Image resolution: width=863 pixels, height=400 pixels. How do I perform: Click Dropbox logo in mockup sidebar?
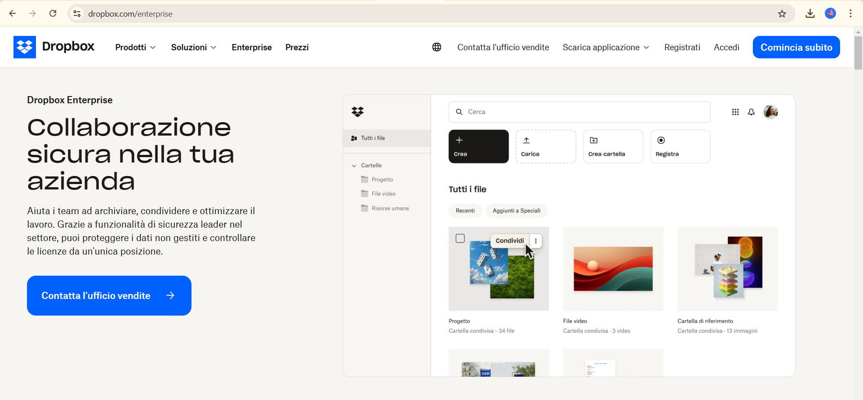point(358,112)
